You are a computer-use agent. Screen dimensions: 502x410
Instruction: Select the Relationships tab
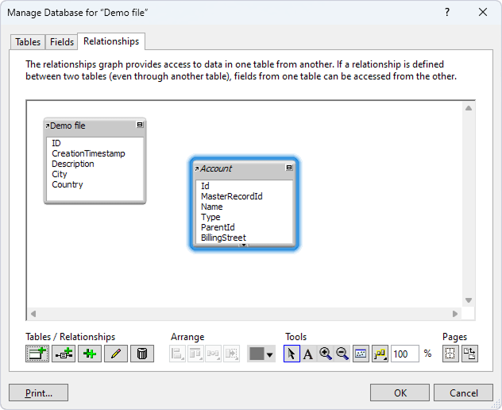[x=111, y=41]
